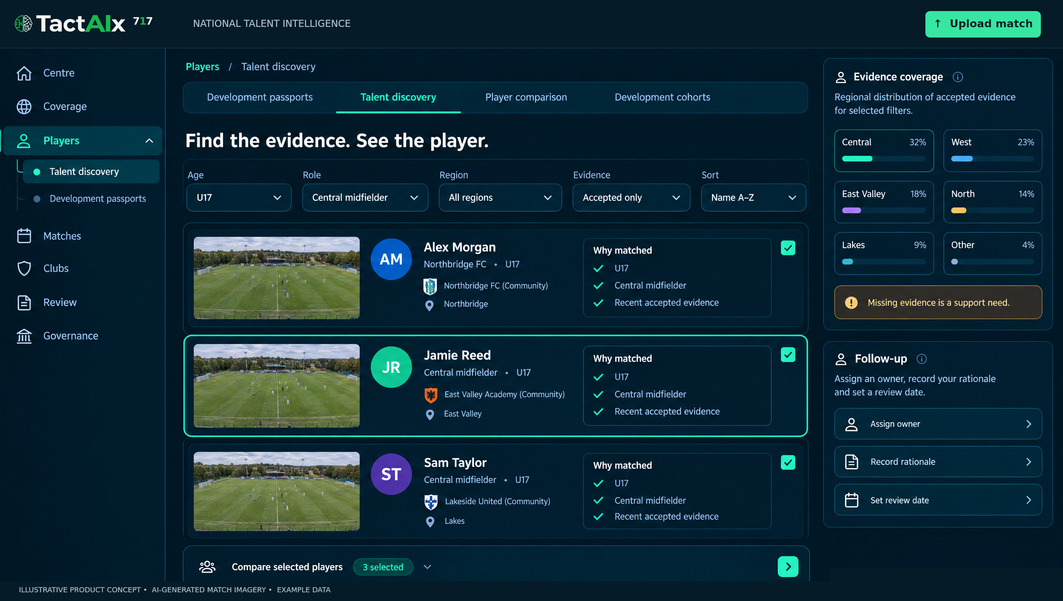Click the green compare arrow button

(x=788, y=567)
